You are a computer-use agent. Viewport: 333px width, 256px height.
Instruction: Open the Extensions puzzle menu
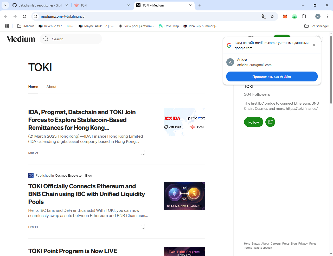click(x=304, y=16)
